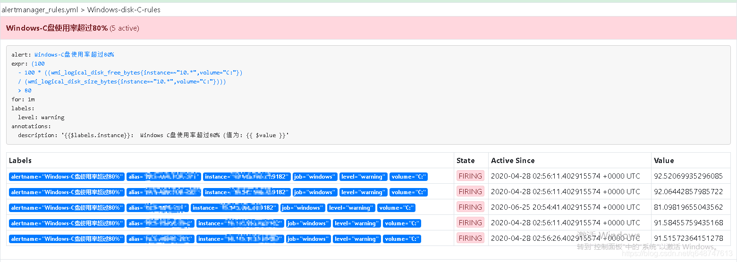The image size is (737, 262).
Task: Select value 92.52069935296085
Action: pos(688,176)
